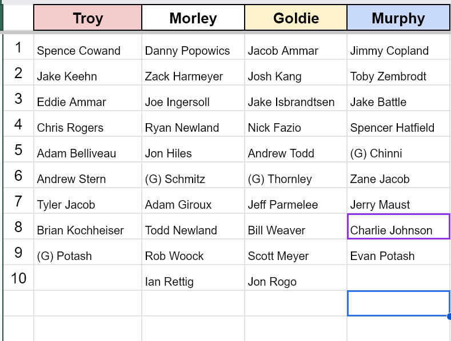This screenshot has width=451, height=341.
Task: Click the cell containing Danny Popowics
Action: [193, 47]
